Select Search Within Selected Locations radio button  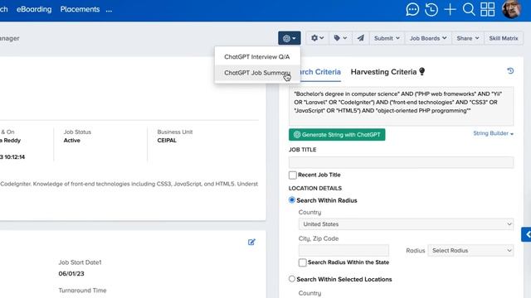pyautogui.click(x=291, y=279)
